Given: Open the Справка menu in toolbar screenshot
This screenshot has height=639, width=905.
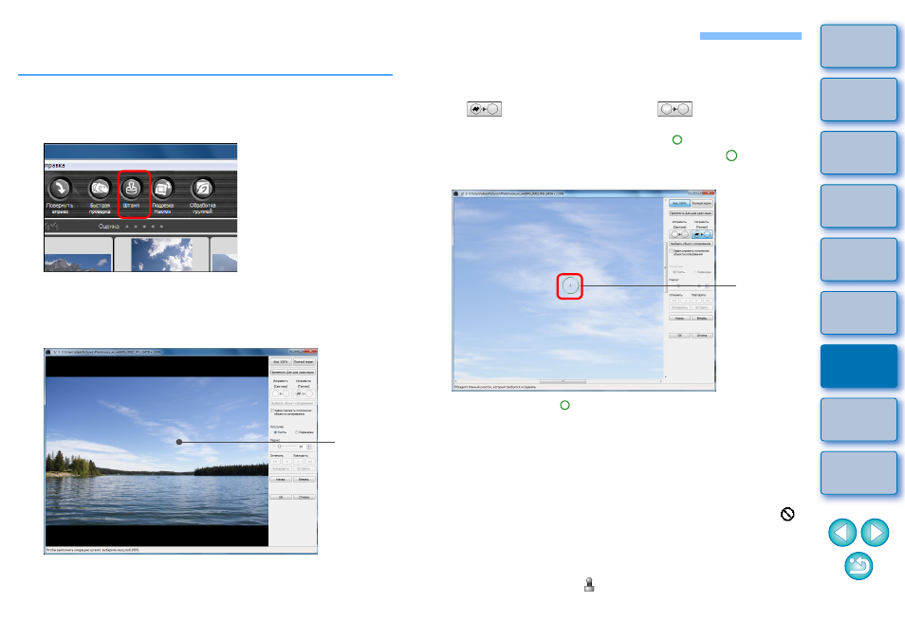Looking at the screenshot, I should [x=54, y=166].
